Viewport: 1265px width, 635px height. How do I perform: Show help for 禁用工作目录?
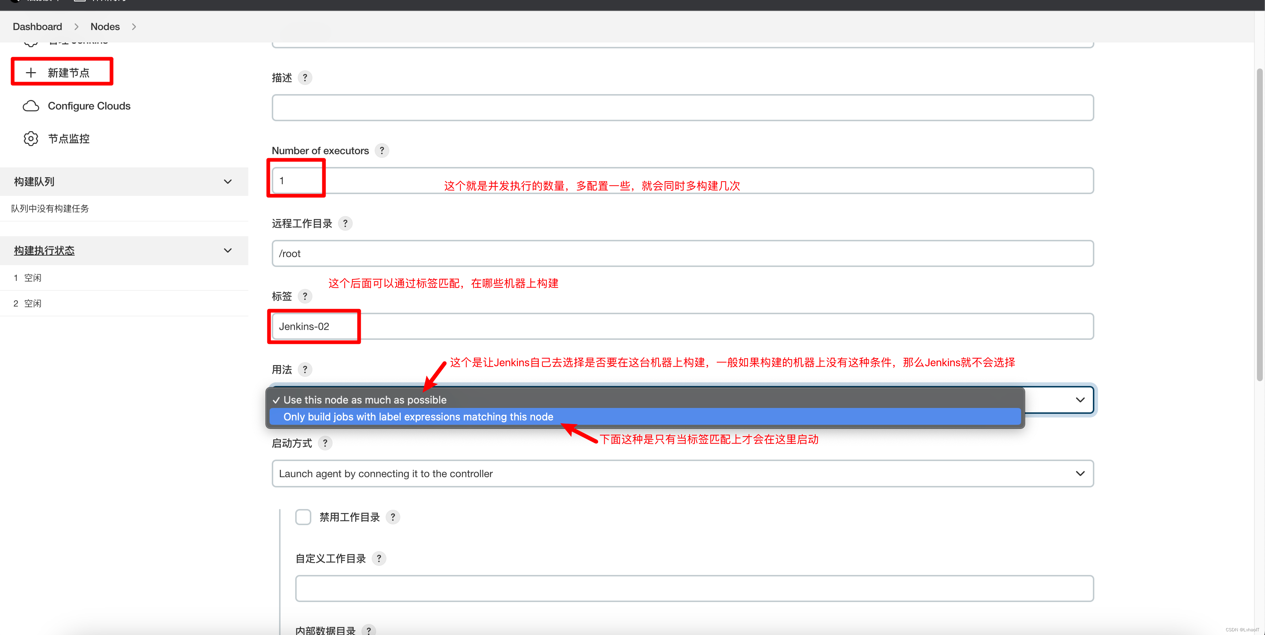point(393,517)
